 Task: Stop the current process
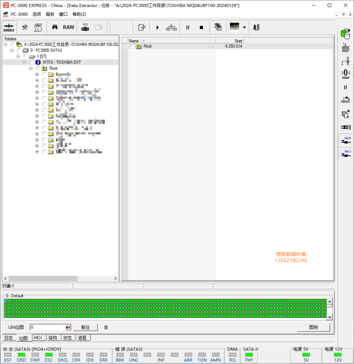[202, 27]
